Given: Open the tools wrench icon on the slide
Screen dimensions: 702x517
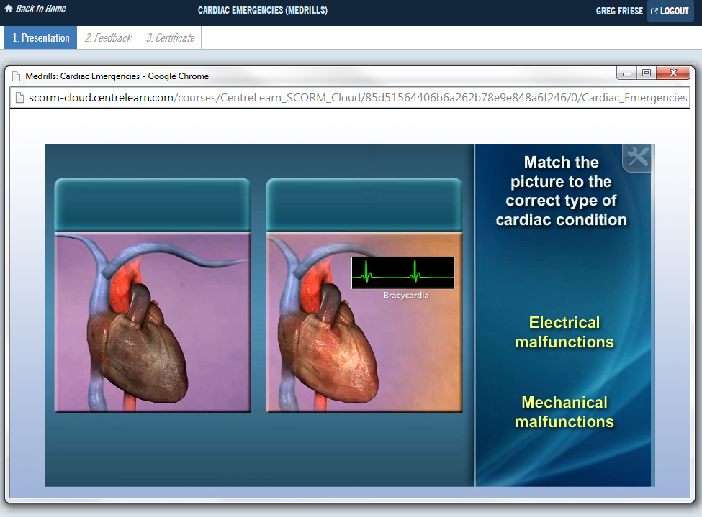Looking at the screenshot, I should (637, 157).
